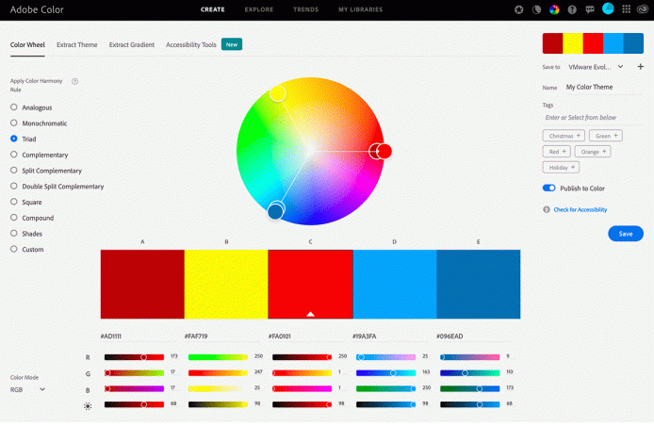Viewport: 654px width, 427px height.
Task: Click the harmony rule help icon
Action: pyautogui.click(x=74, y=81)
